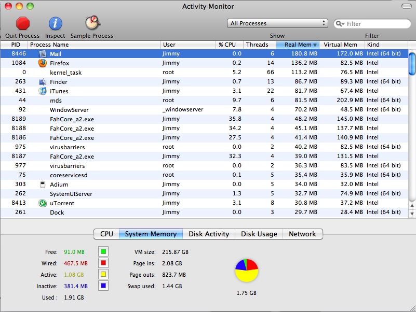The height and width of the screenshot is (312, 416).
Task: Select the SystemUIServer process row
Action: (204, 194)
